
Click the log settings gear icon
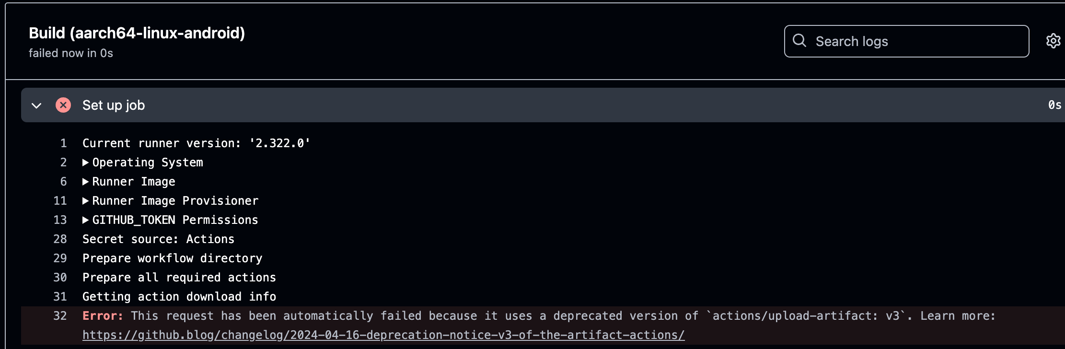click(x=1053, y=41)
